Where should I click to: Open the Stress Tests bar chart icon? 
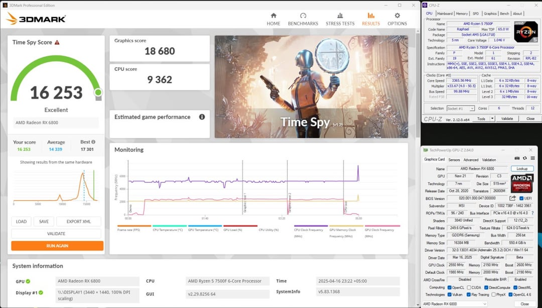click(x=340, y=16)
